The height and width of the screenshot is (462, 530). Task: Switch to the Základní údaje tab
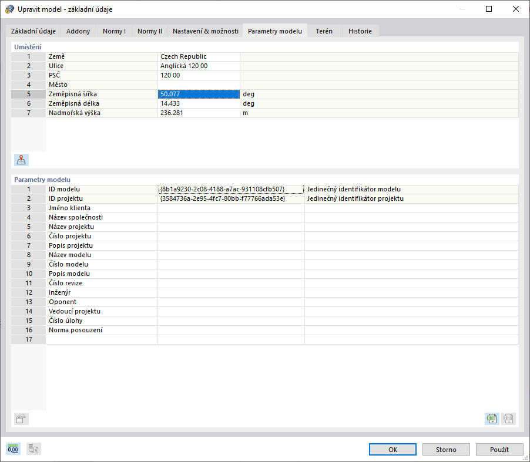tap(33, 31)
